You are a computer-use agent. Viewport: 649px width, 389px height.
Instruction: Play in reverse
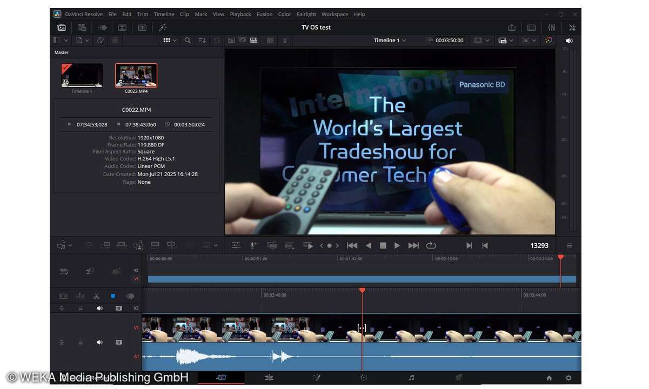pos(369,245)
